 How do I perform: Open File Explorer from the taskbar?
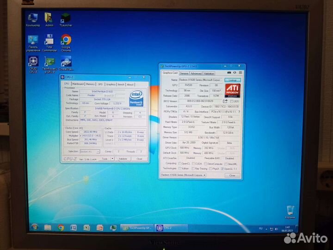48,228
